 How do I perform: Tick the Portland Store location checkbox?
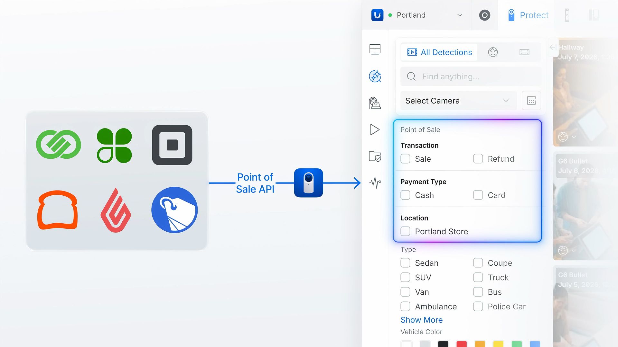tap(405, 231)
